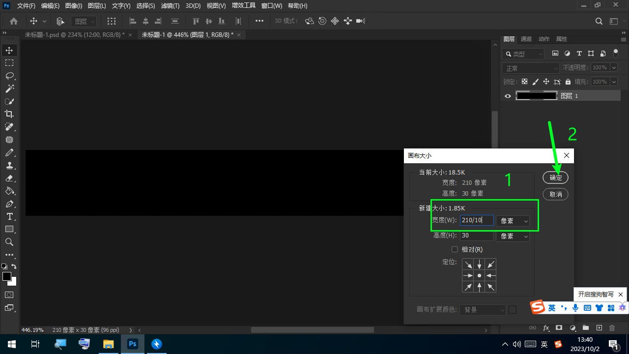Viewport: 629px width, 354px height.
Task: Select the Lasso tool
Action: (9, 76)
